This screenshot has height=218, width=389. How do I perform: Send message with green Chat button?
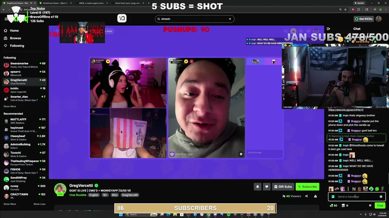pos(380,206)
